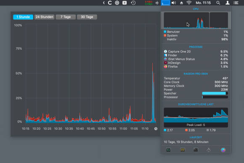
Task: Show the 7 Tage history
Action: pos(66,17)
